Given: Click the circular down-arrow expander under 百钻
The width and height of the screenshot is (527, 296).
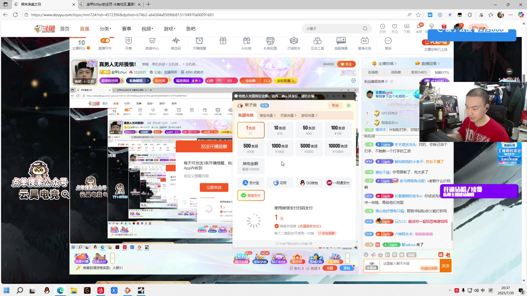Looking at the screenshot, I should point(354,81).
